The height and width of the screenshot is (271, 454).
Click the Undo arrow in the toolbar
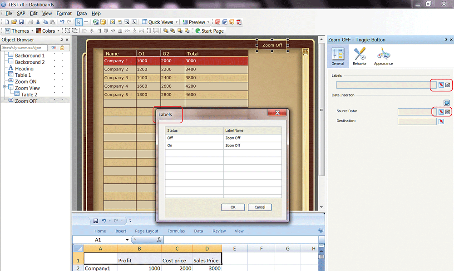(x=62, y=22)
